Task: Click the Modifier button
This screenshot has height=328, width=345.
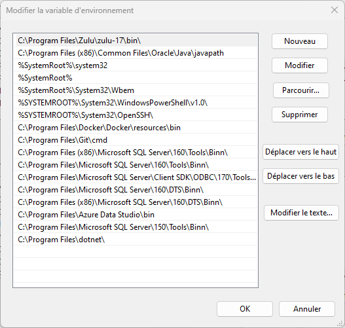Action: pos(300,65)
